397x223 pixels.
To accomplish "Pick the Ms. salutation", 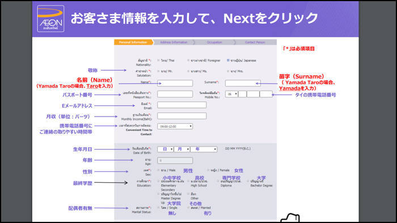I will pyautogui.click(x=188, y=71).
